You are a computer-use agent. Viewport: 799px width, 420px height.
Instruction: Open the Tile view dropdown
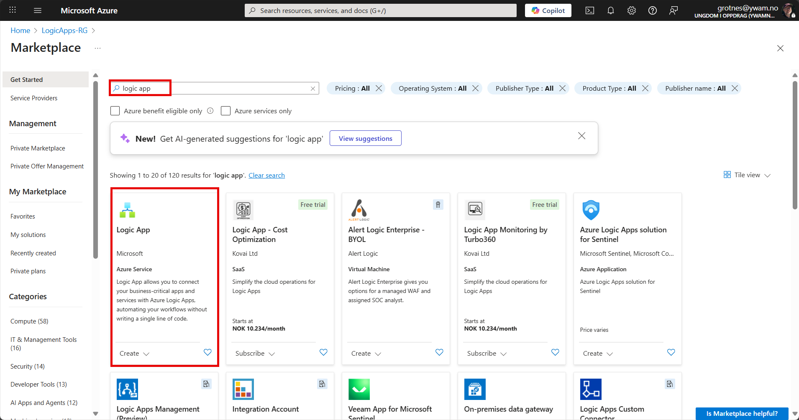(x=747, y=175)
